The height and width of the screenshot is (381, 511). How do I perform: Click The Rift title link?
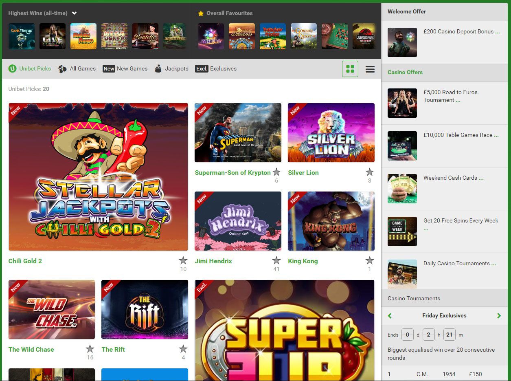[x=113, y=350]
